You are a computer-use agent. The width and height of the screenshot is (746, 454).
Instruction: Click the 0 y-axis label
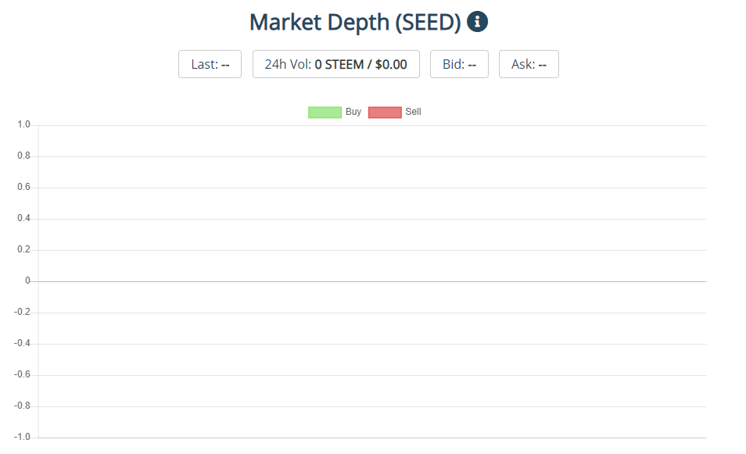(27, 281)
